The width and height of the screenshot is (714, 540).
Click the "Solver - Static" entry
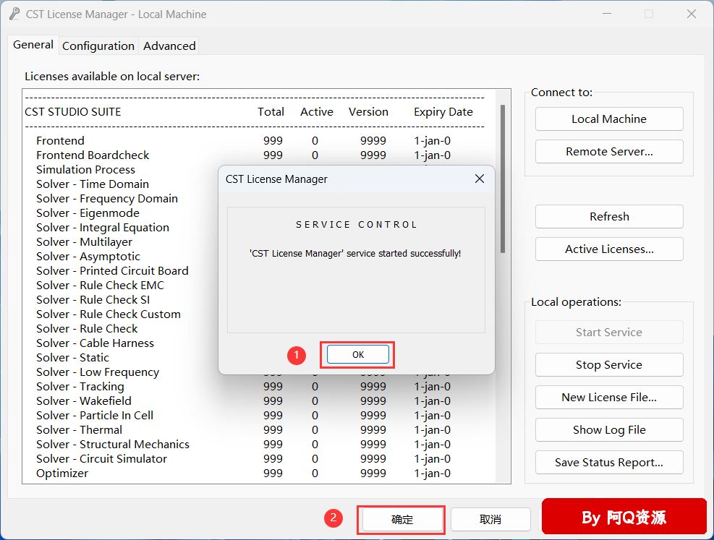tap(73, 358)
